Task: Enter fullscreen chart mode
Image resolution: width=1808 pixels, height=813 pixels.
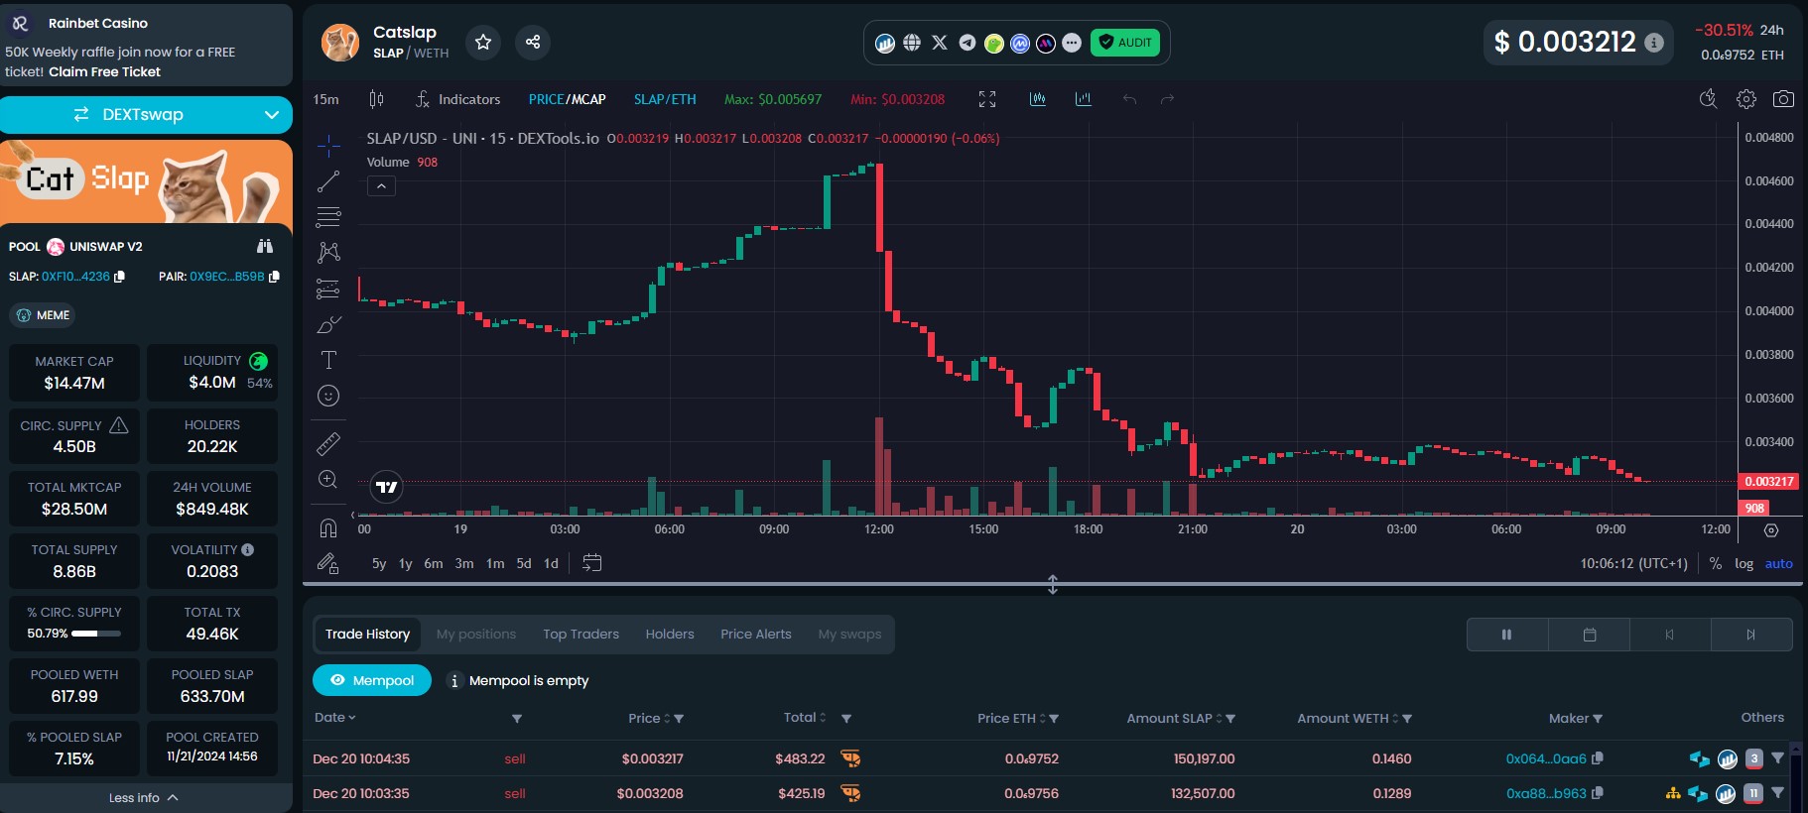Action: (x=987, y=99)
